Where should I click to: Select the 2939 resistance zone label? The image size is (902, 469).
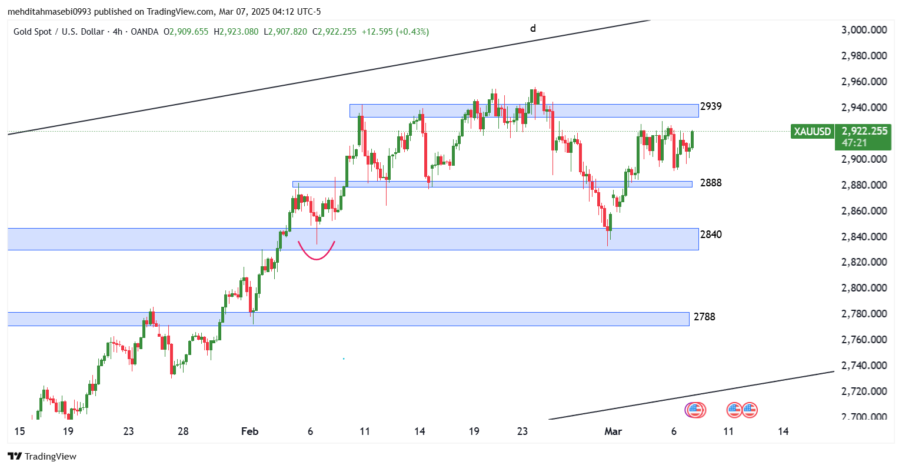711,106
